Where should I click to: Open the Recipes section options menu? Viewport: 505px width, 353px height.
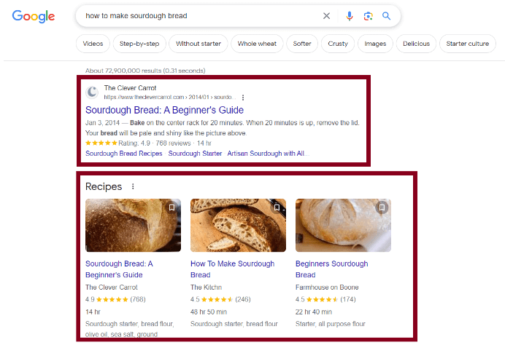tap(133, 187)
